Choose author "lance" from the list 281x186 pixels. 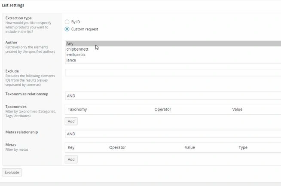click(71, 61)
